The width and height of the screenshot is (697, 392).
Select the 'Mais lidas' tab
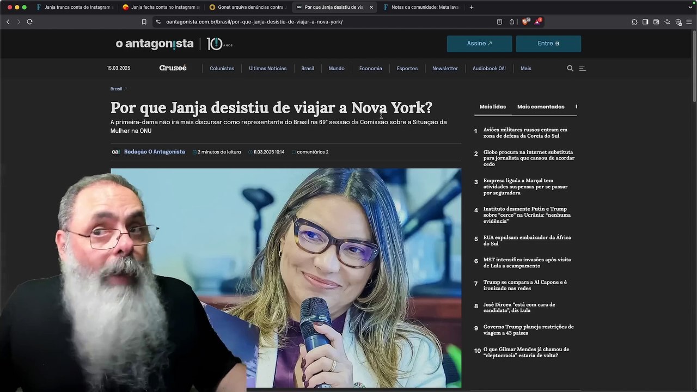pyautogui.click(x=492, y=107)
